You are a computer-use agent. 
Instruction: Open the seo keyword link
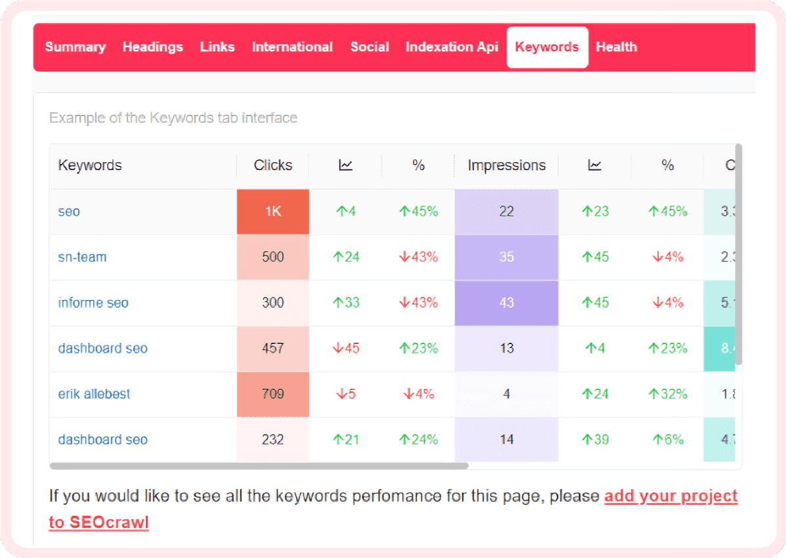[x=68, y=211]
